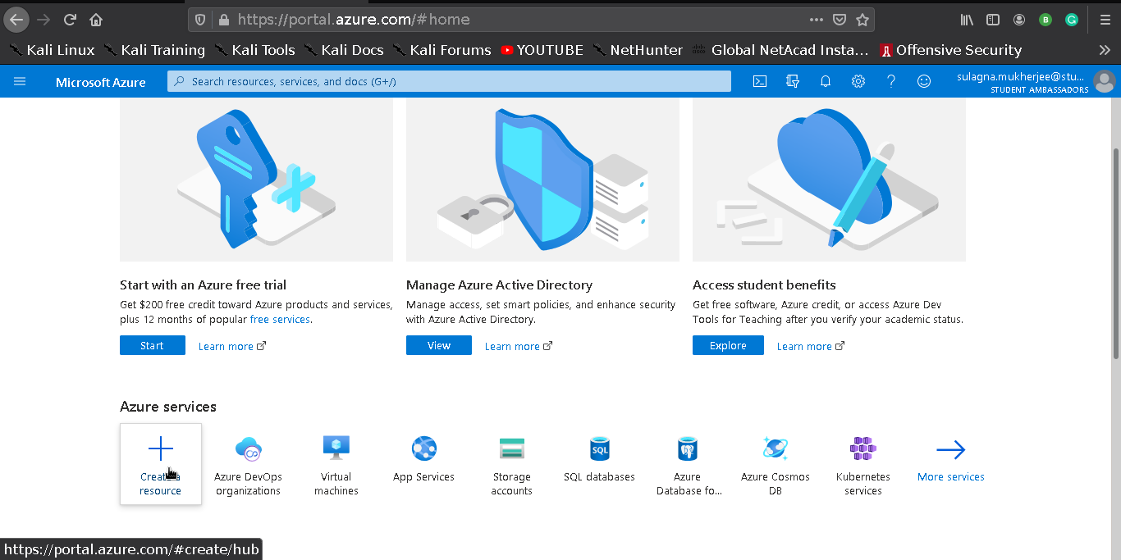Open Firefox application menu
Viewport: 1121px width, 560px height.
pyautogui.click(x=1105, y=20)
